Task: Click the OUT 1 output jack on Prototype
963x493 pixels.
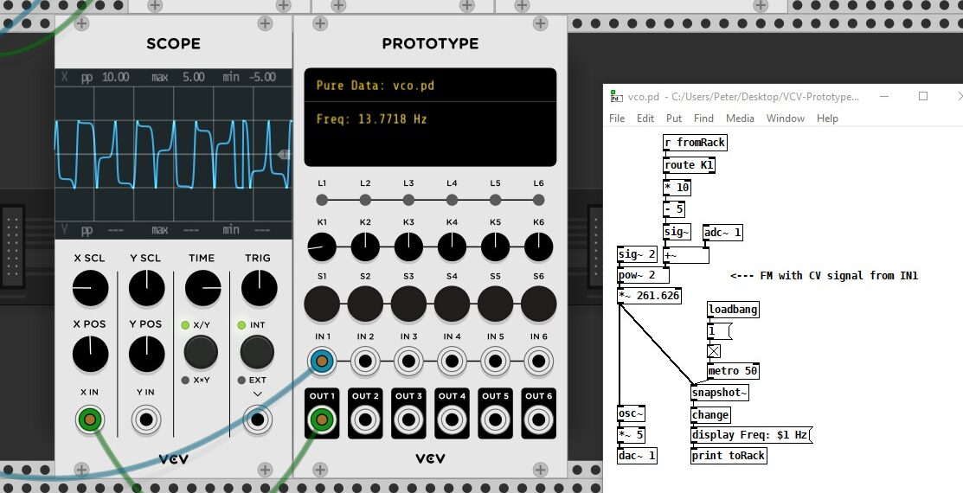Action: pos(322,420)
